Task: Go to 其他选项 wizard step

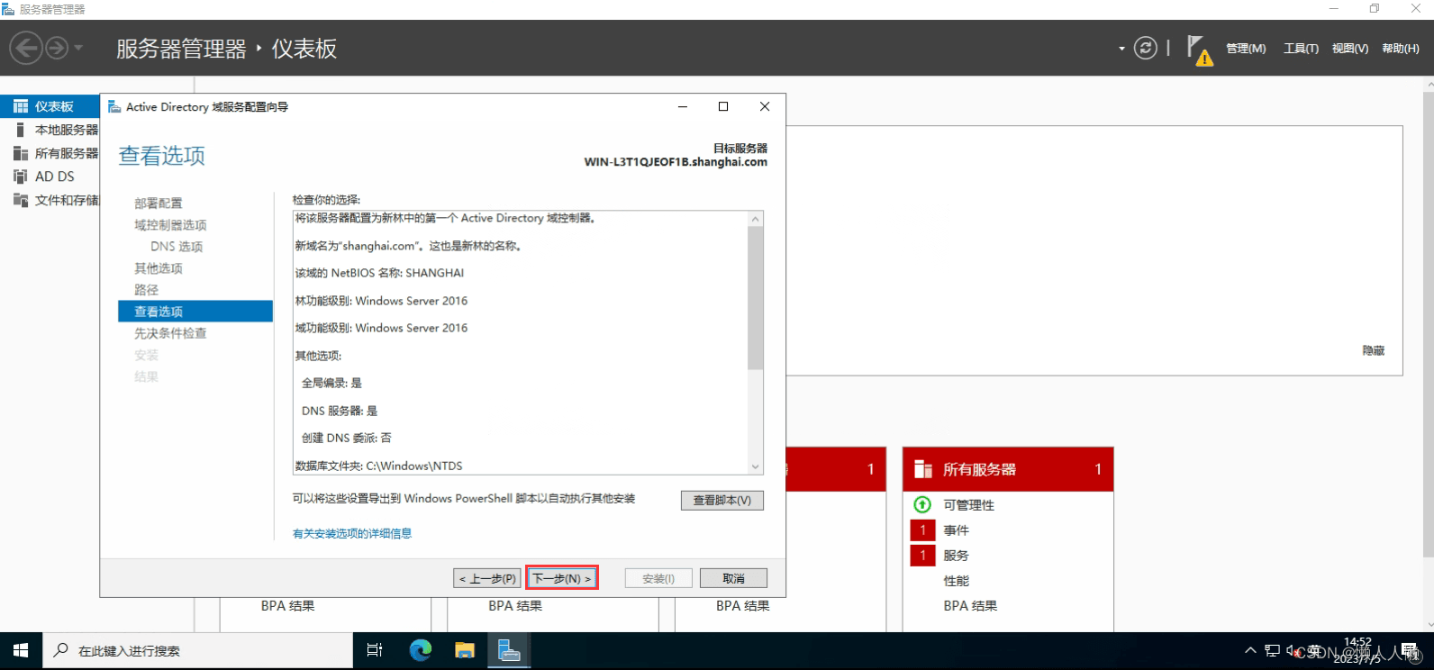Action: pyautogui.click(x=159, y=268)
